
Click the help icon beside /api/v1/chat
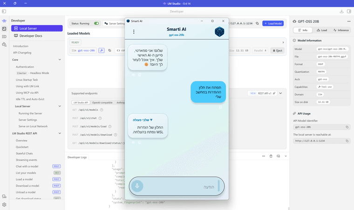click(100, 118)
